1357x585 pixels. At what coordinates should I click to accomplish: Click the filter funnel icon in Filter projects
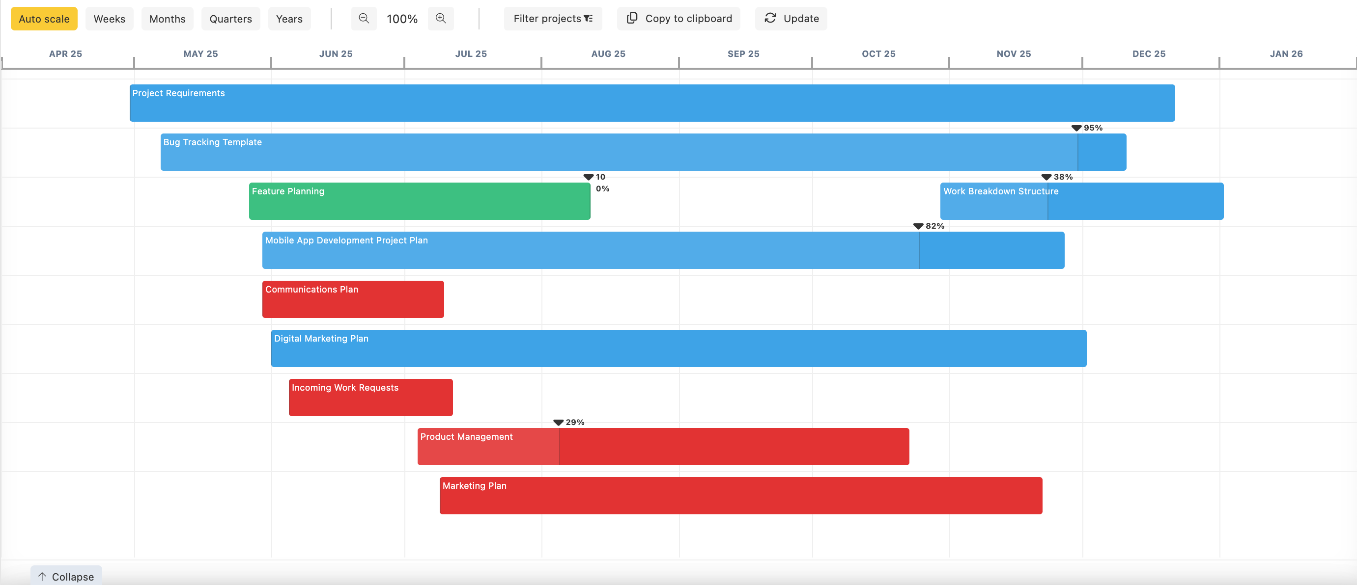pyautogui.click(x=589, y=19)
